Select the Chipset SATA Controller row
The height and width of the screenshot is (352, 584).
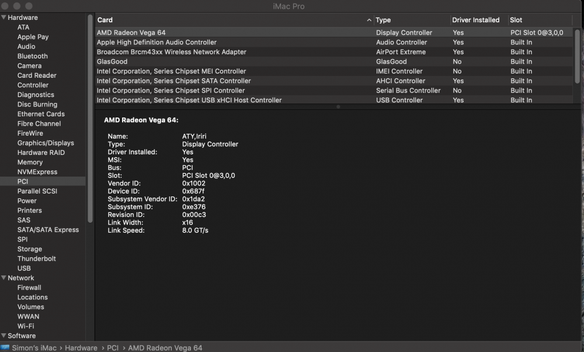(334, 81)
